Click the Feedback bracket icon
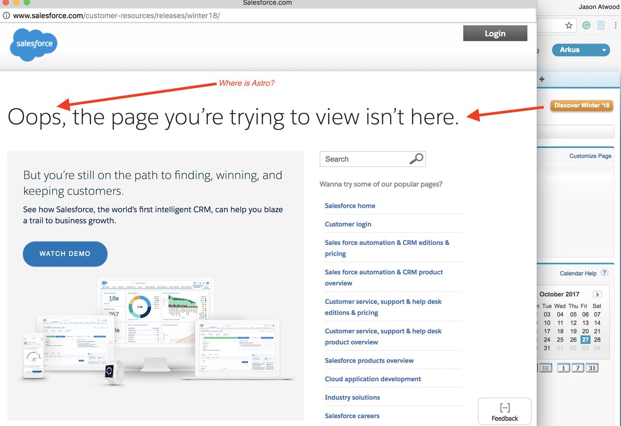Viewport: 621px width, 426px height. pos(505,407)
